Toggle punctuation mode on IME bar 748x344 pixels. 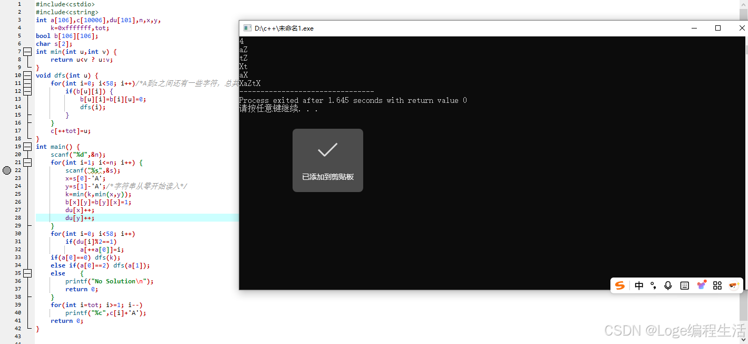point(653,285)
